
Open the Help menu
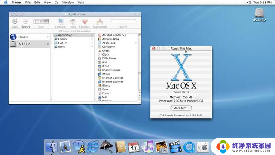pos(81,3)
